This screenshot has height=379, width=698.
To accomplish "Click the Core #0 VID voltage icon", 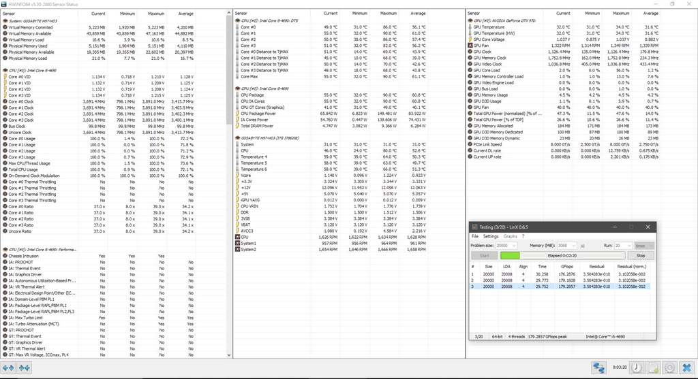I will 5,77.
